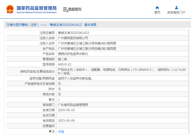
Task: Click 广东省药品监督管理局 value
Action: click(73, 105)
